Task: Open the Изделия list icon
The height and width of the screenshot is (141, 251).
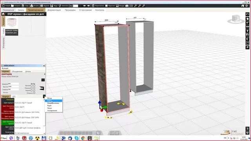Action: (x=42, y=6)
